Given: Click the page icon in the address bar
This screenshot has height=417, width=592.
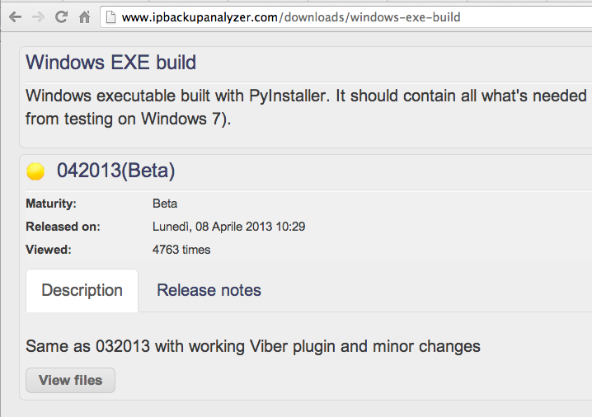Looking at the screenshot, I should tap(111, 16).
